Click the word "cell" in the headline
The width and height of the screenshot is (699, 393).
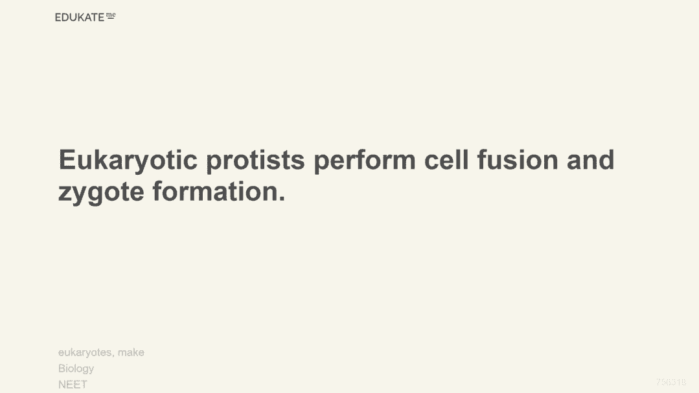[447, 160]
